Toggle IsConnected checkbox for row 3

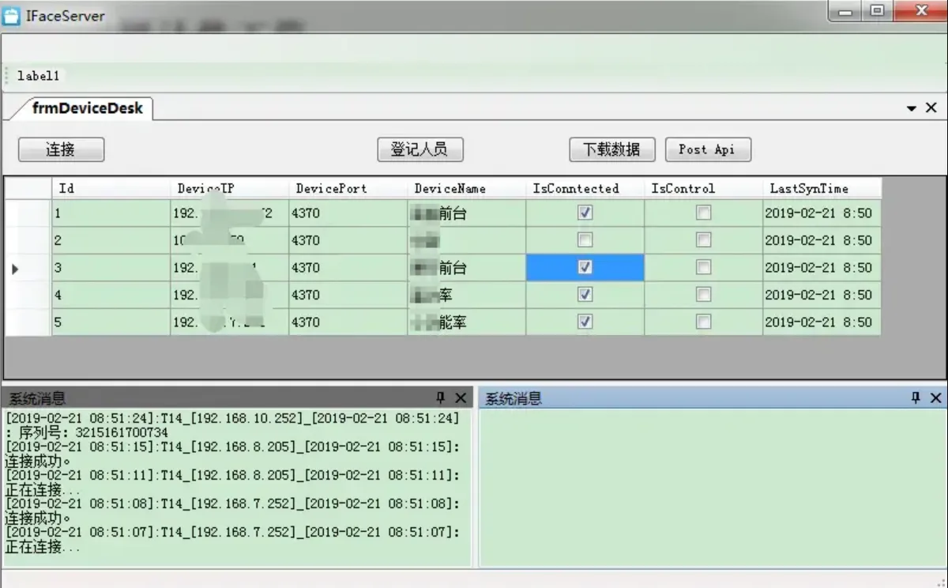pyautogui.click(x=585, y=267)
